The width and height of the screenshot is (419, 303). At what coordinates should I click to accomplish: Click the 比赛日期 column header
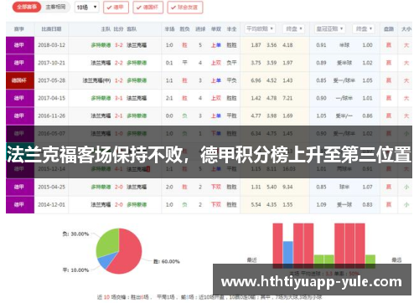51,29
